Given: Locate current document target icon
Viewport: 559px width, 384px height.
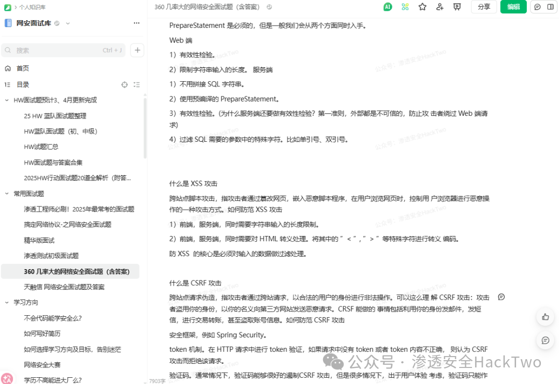Looking at the screenshot, I should pyautogui.click(x=124, y=85).
